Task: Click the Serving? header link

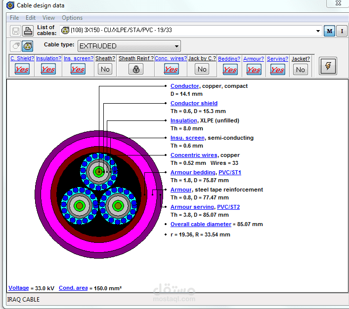Action: point(277,59)
